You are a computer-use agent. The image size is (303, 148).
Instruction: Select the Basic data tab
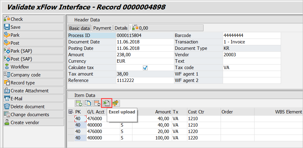tap(79, 28)
